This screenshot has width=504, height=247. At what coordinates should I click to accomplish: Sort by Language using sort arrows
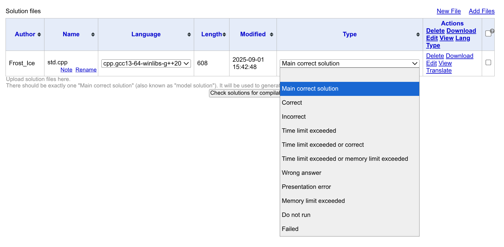[x=189, y=34]
